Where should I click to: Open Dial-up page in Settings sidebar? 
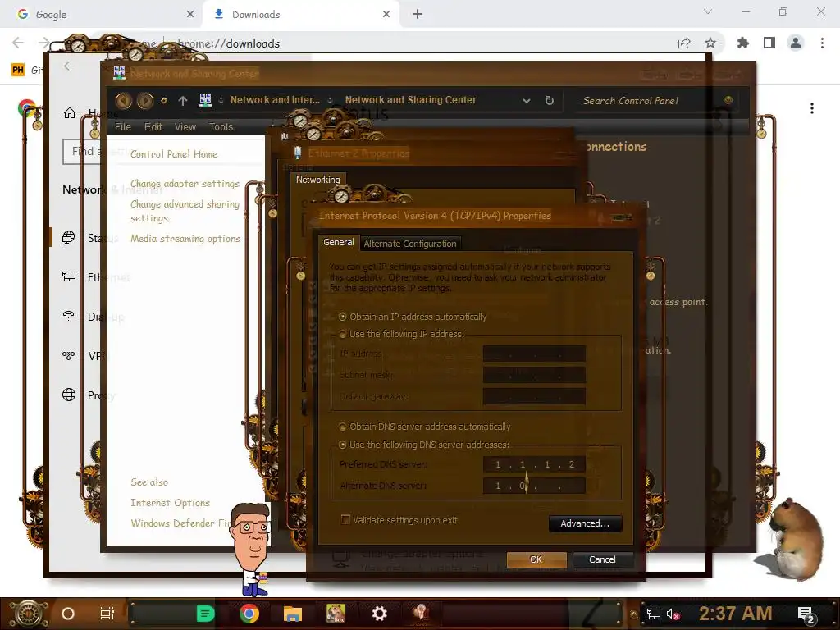click(94, 317)
